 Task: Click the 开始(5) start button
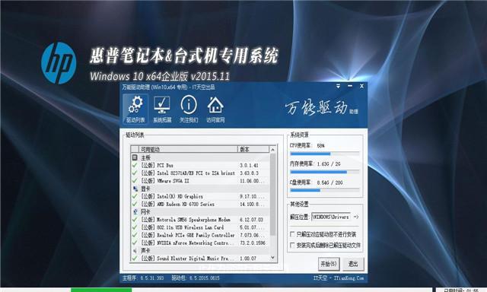329,264
